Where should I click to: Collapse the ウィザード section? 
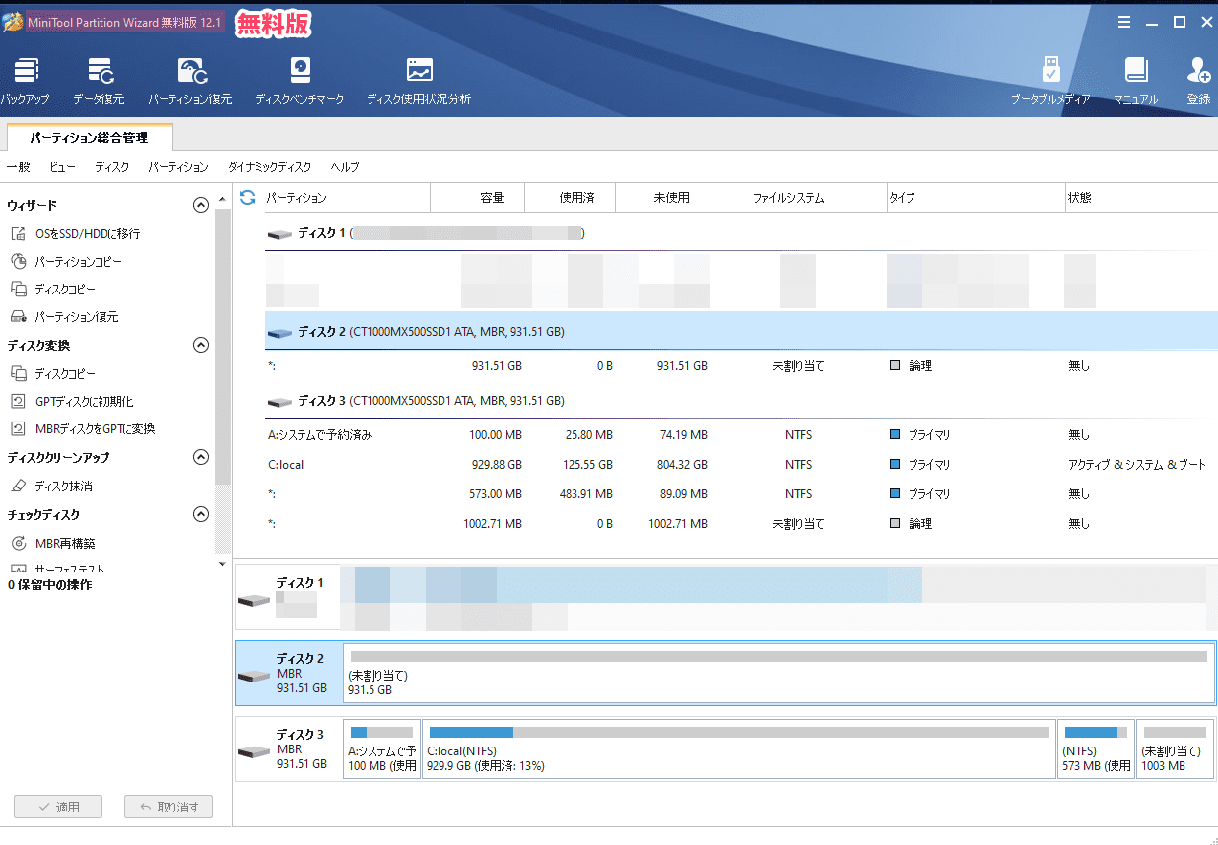coord(201,205)
